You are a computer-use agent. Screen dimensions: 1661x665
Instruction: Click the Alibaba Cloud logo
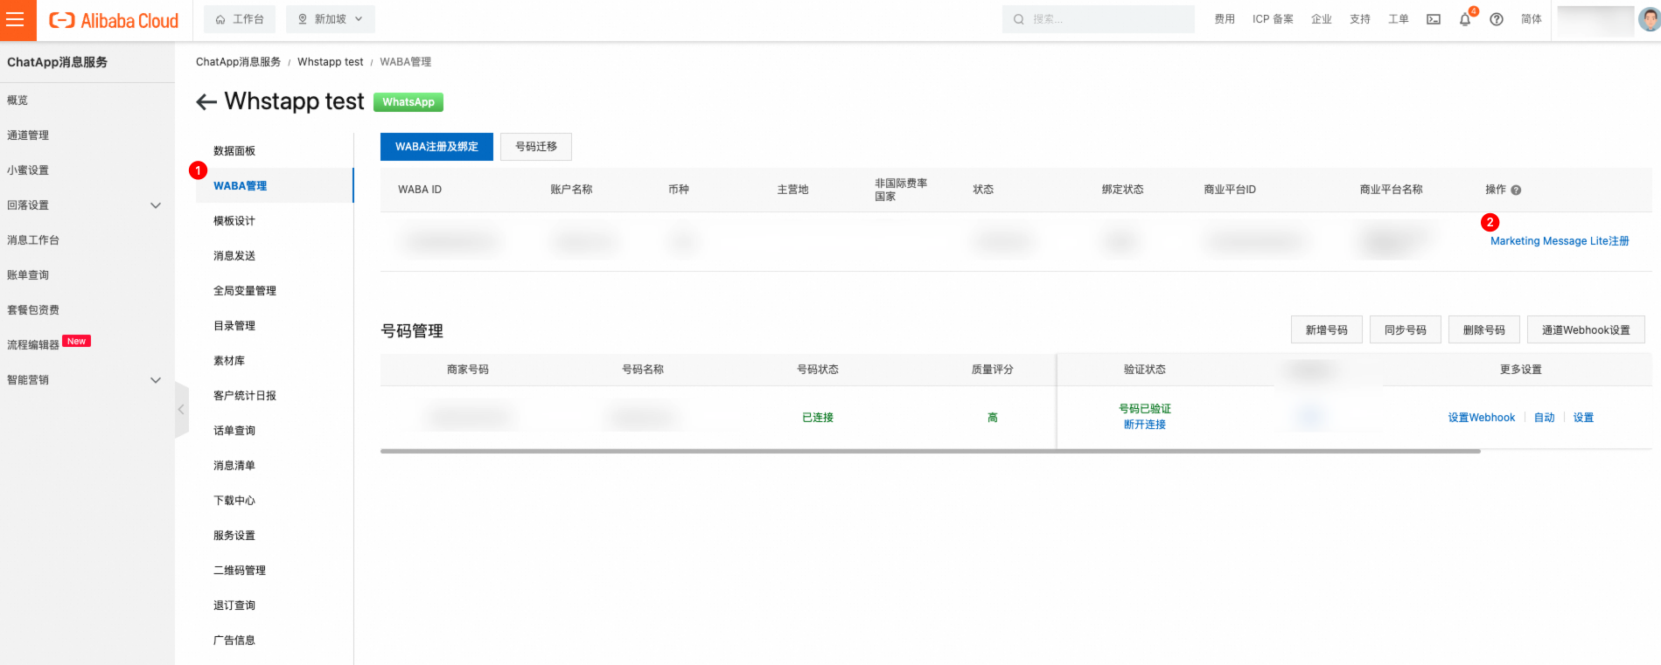click(x=114, y=20)
